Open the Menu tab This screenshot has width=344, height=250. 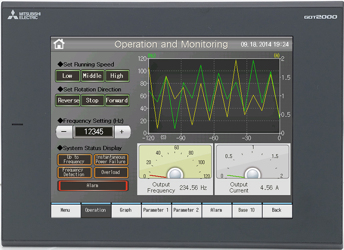tap(65, 210)
